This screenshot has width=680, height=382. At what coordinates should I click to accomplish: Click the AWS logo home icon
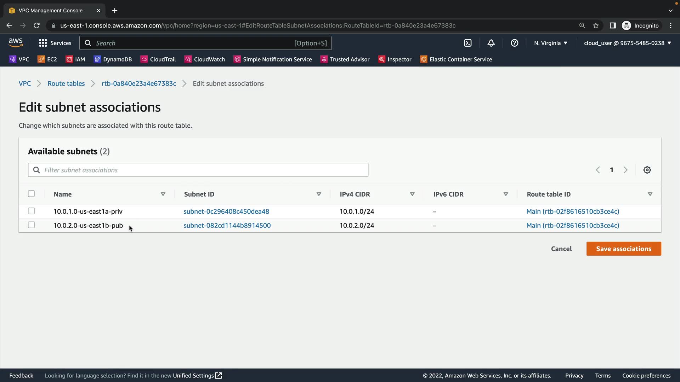point(16,43)
